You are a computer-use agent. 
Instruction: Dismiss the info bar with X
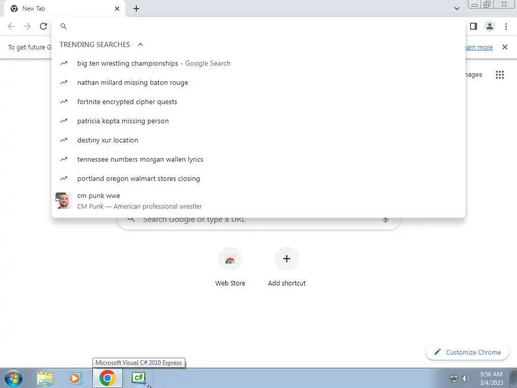pos(504,47)
